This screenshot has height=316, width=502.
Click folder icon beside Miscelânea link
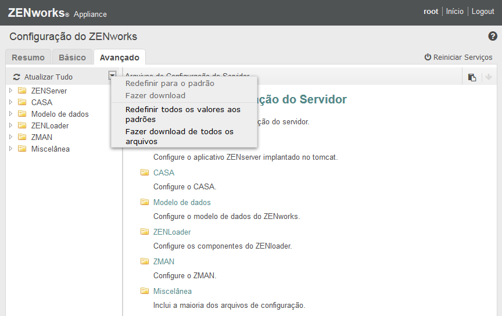point(145,291)
